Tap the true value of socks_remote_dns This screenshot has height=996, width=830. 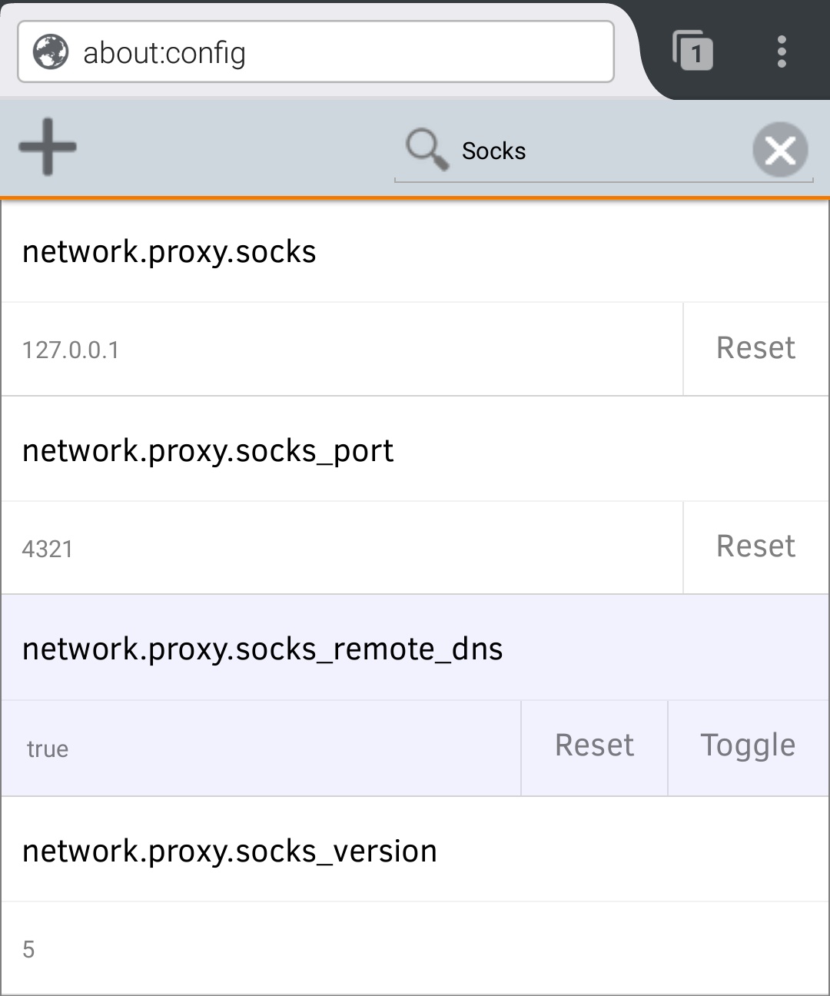[x=48, y=749]
